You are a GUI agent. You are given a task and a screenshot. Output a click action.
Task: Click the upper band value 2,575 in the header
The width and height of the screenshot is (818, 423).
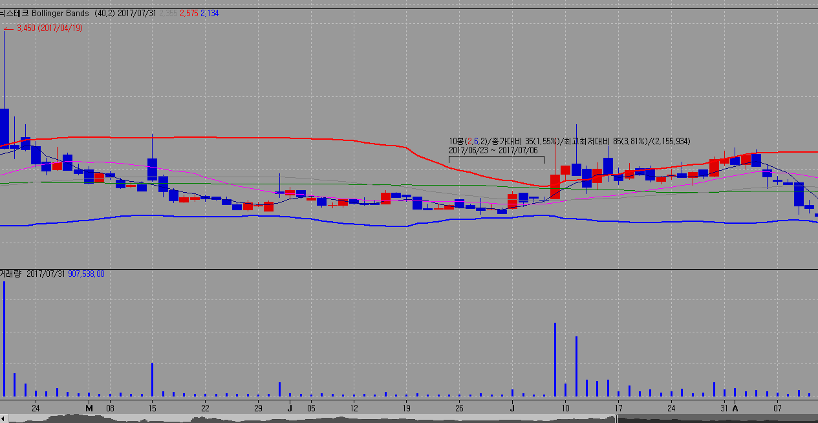tap(188, 13)
